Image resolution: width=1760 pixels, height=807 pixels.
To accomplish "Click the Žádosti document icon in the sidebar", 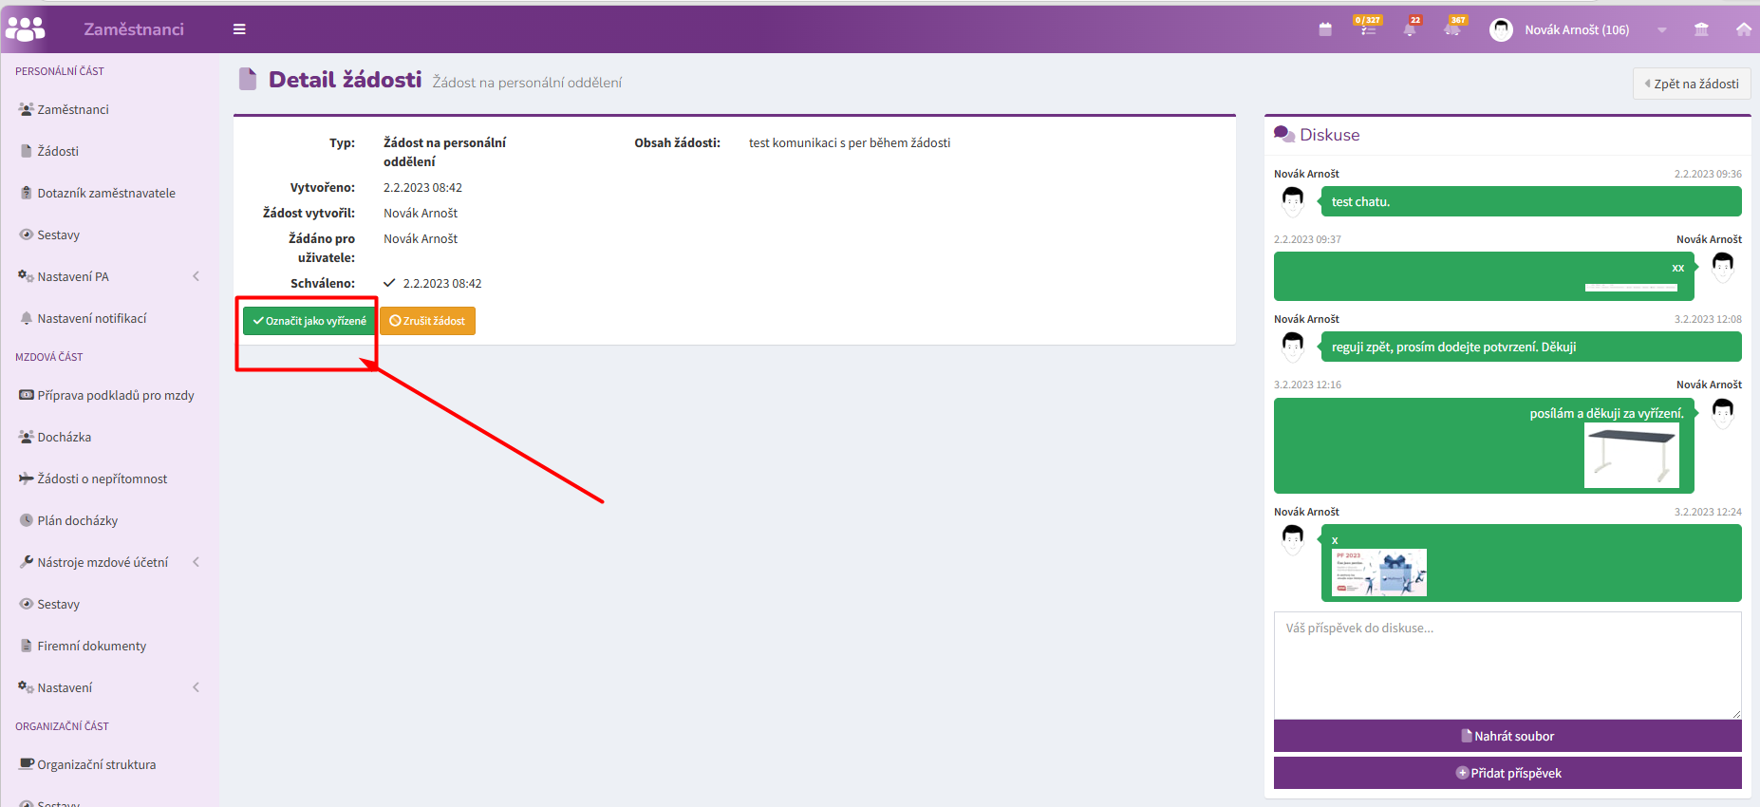I will click(27, 151).
